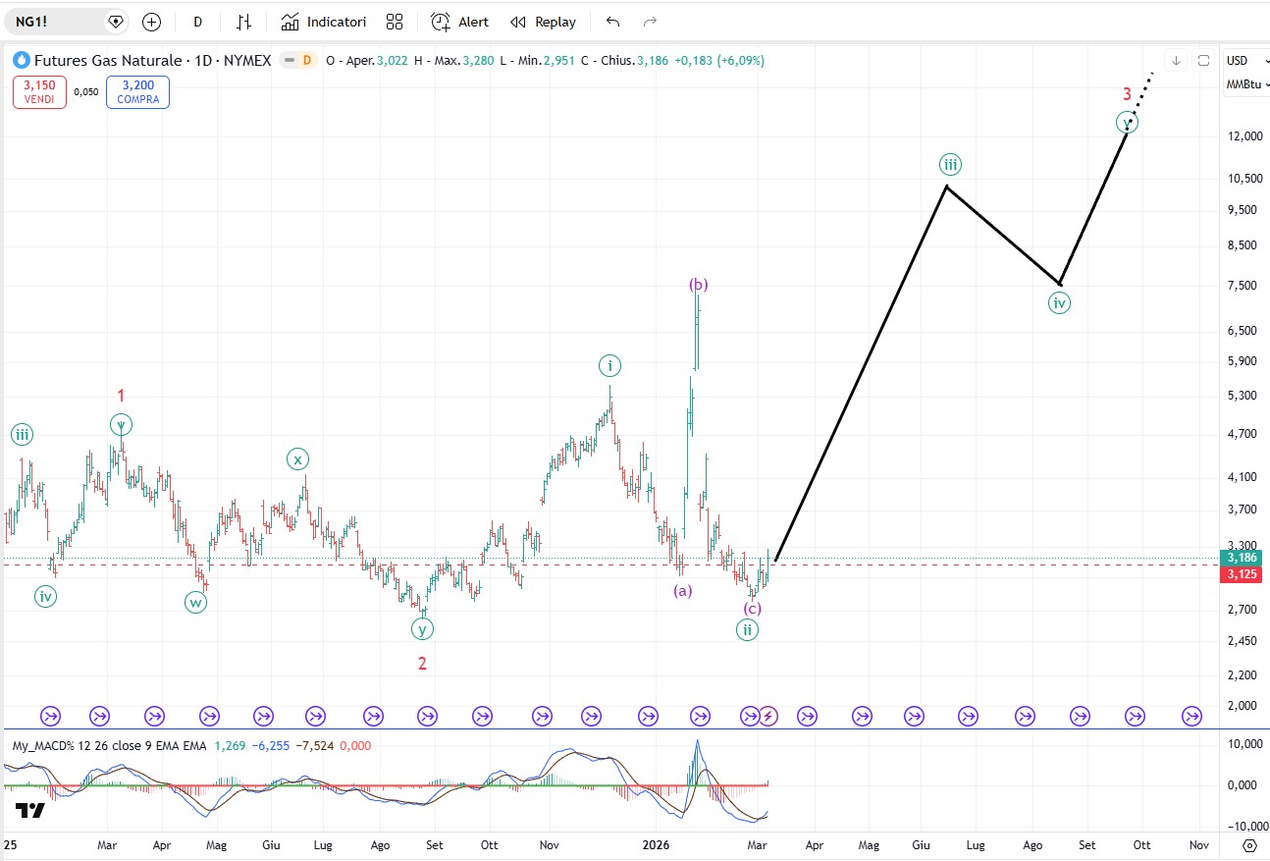Toggle maximize chart pane icon
Viewport: 1270px width, 861px height.
click(1203, 61)
